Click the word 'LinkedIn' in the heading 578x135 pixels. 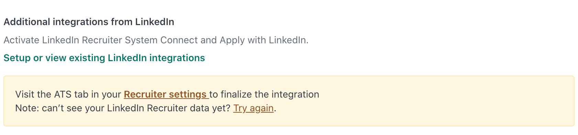pyautogui.click(x=155, y=22)
